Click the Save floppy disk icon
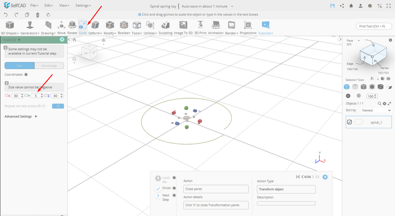Screen dimensions: 395x216 click(x=333, y=6)
